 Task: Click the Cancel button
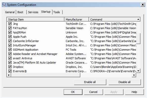(x=93, y=92)
